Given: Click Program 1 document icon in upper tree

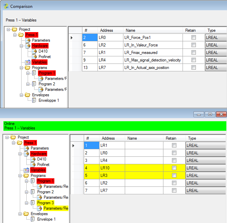Looking at the screenshot, I should click(34, 73).
